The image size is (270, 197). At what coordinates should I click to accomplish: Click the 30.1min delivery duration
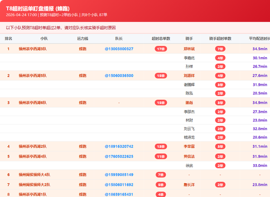(260, 58)
